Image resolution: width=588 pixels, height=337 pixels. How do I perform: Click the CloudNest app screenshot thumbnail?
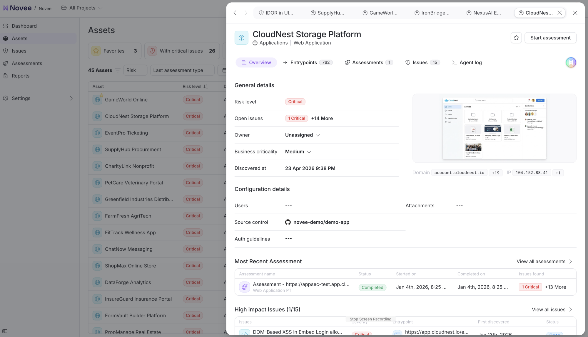[494, 128]
